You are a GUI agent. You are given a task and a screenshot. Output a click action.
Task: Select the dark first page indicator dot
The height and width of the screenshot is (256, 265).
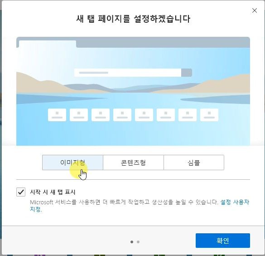click(132, 242)
